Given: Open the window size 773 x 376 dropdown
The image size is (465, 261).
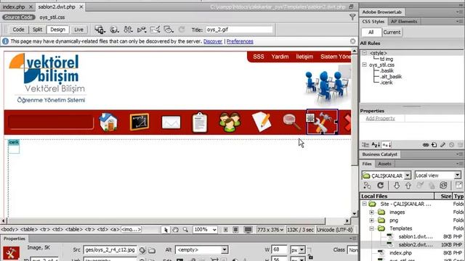Looking at the screenshot, I should click(x=270, y=230).
